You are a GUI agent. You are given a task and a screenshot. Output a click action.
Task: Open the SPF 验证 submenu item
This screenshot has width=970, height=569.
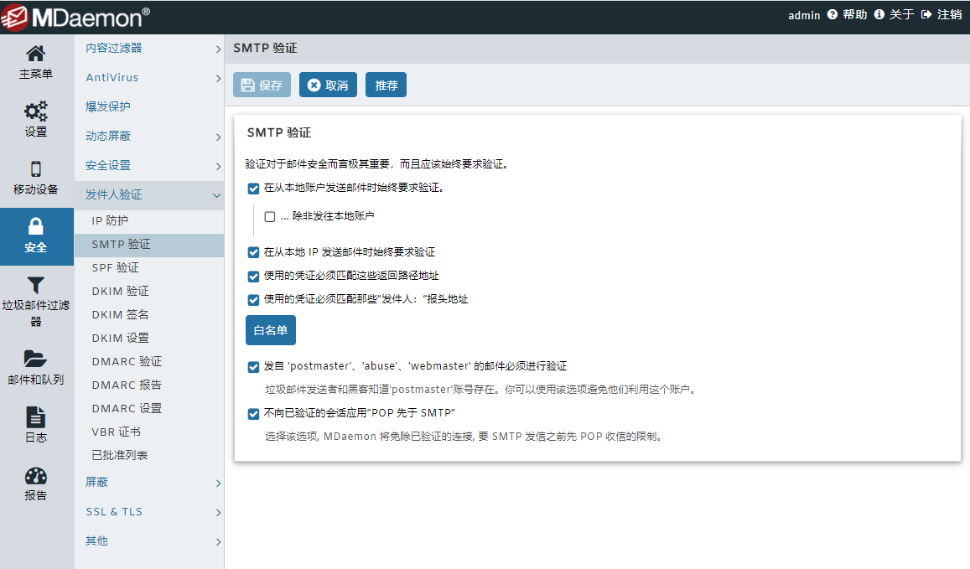pyautogui.click(x=149, y=268)
